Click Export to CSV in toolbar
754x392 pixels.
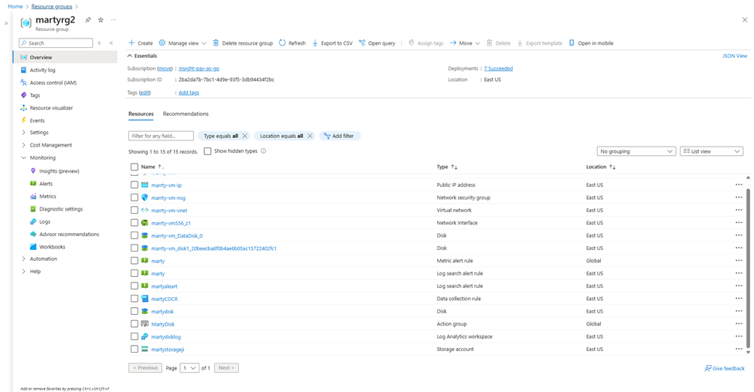(x=332, y=43)
